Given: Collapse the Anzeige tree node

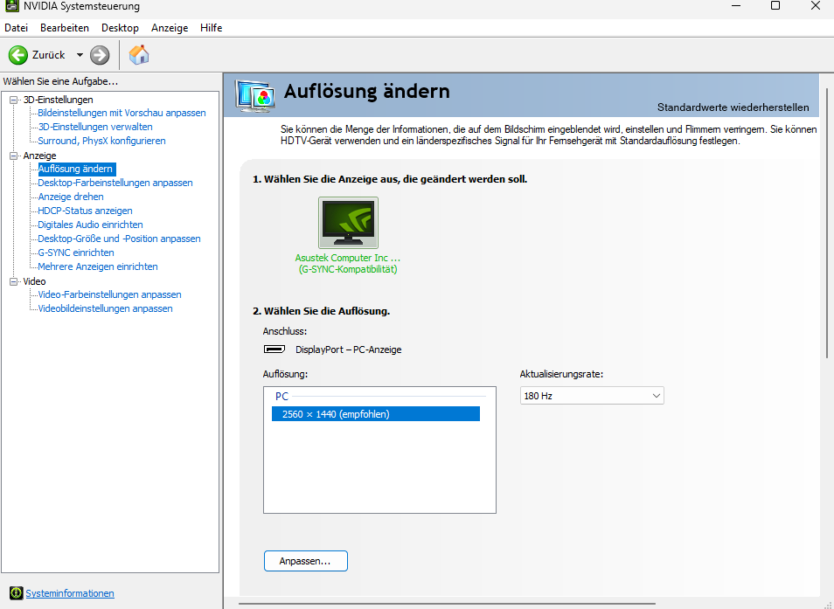Looking at the screenshot, I should tap(14, 156).
